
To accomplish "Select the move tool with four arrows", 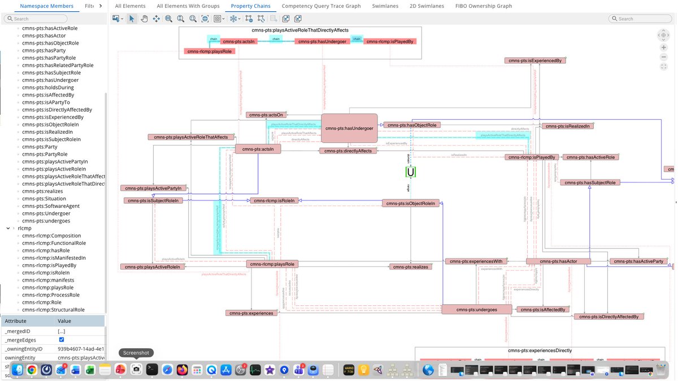I will pyautogui.click(x=157, y=18).
